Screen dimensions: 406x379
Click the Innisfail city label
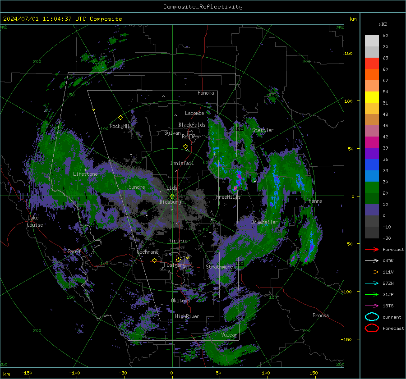coord(182,163)
